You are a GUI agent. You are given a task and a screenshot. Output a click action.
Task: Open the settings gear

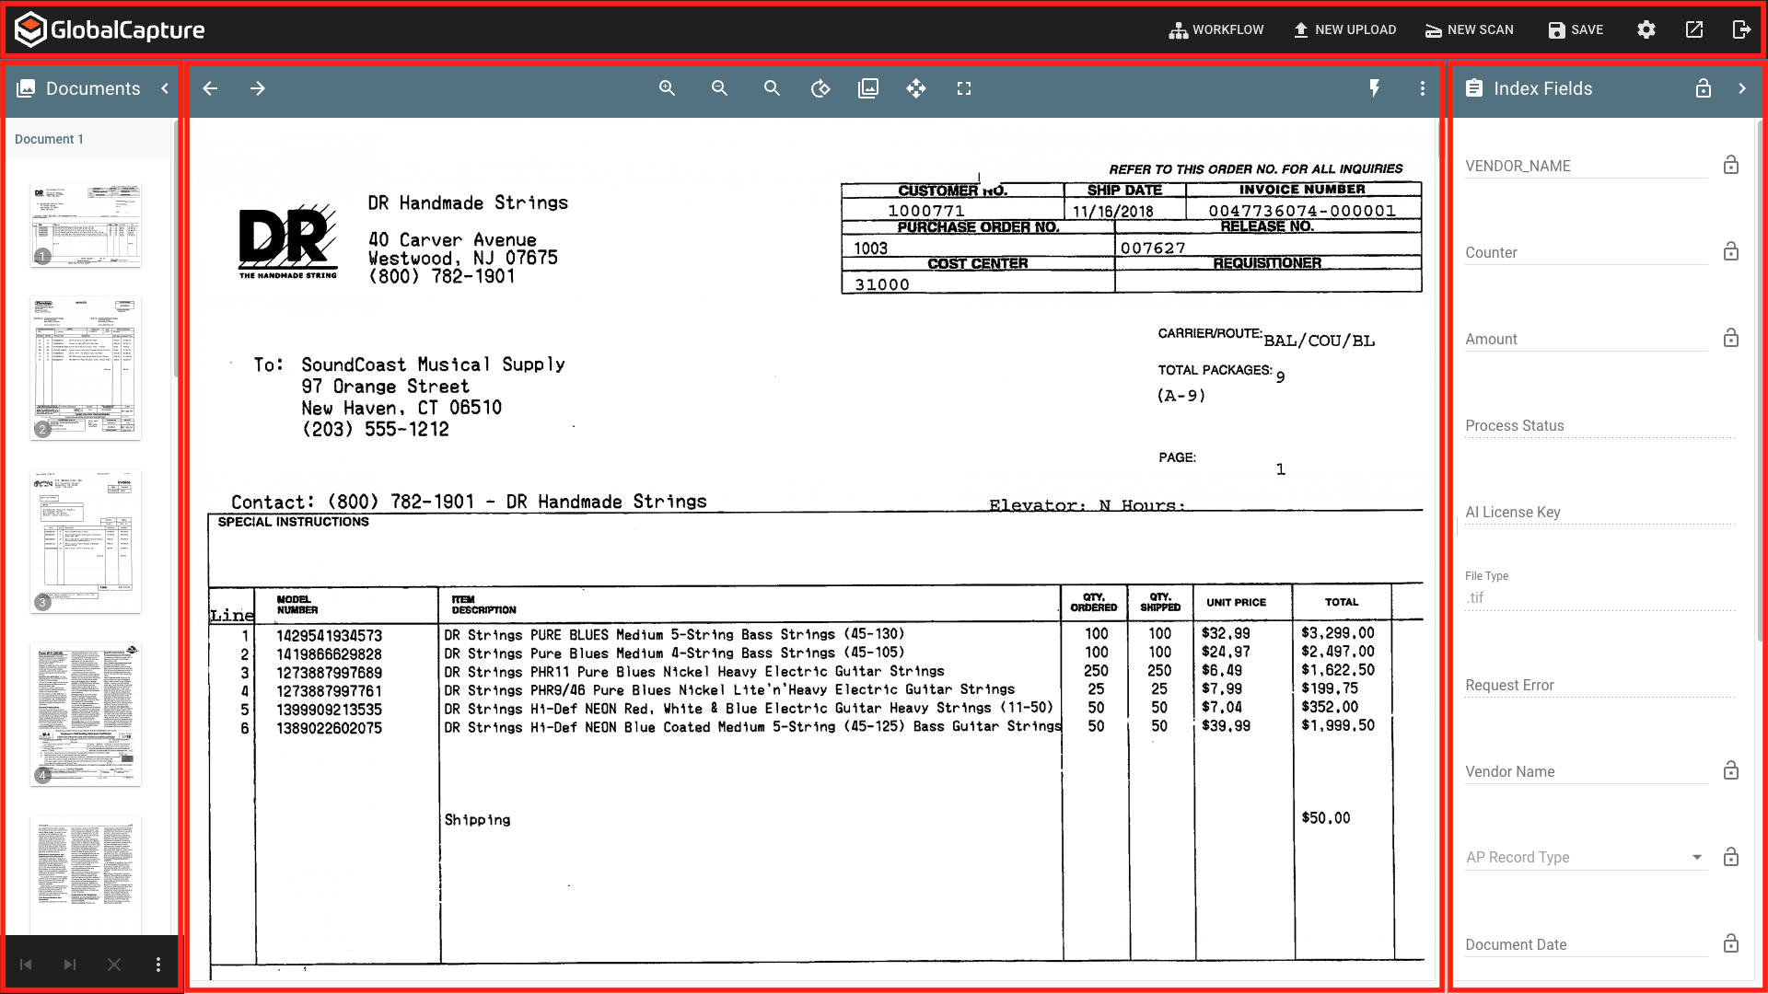pyautogui.click(x=1646, y=29)
